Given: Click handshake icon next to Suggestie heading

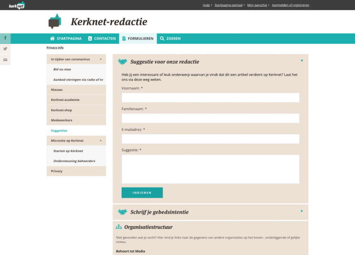Looking at the screenshot, I should point(123,62).
